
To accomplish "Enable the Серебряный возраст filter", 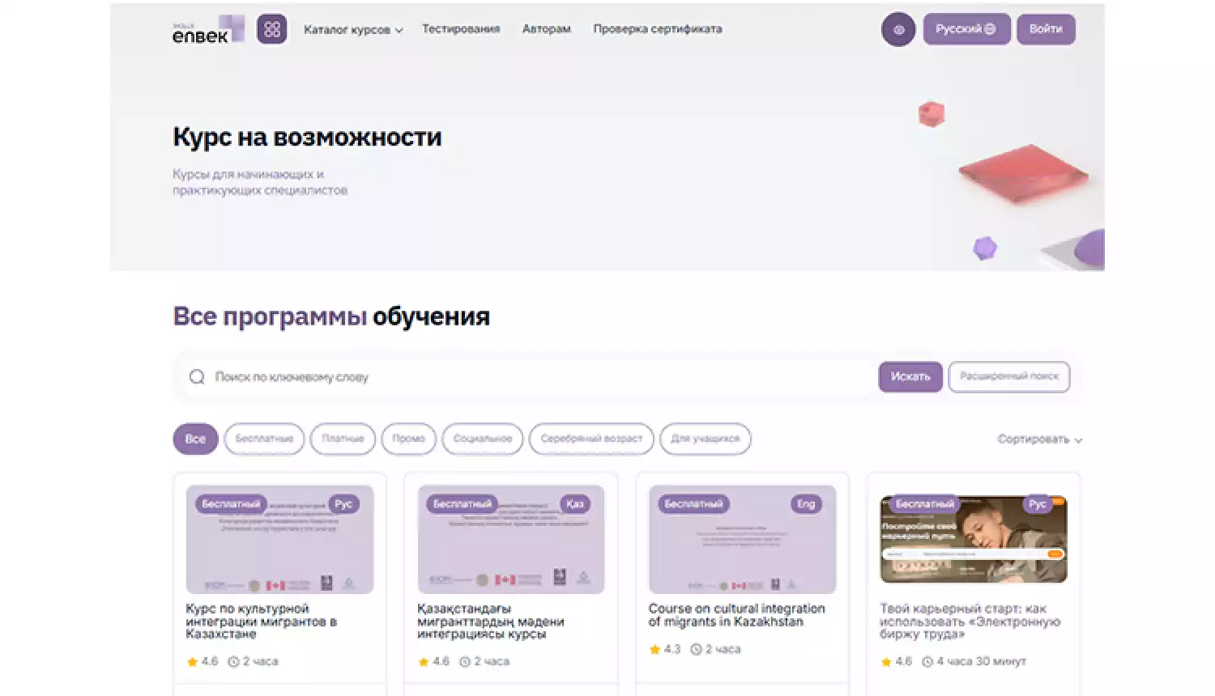I will tap(590, 439).
